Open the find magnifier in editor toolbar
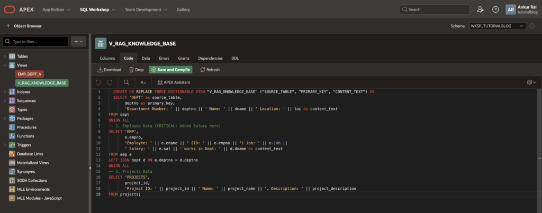 (x=126, y=82)
